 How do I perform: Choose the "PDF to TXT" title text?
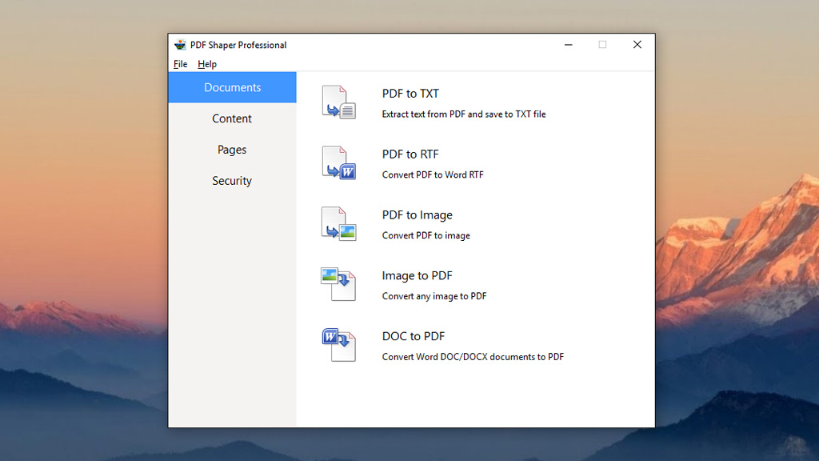410,94
